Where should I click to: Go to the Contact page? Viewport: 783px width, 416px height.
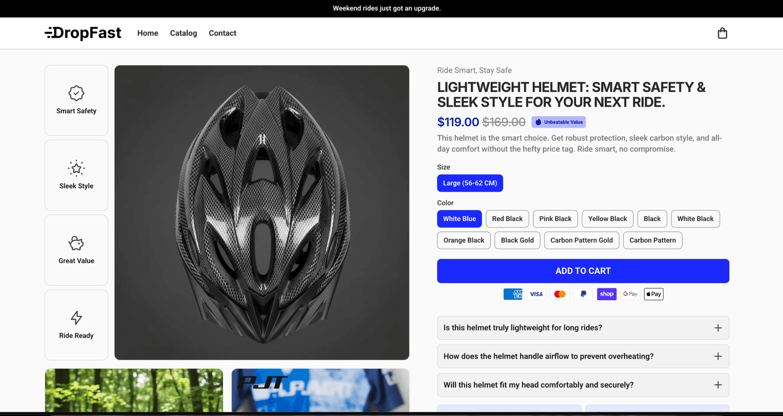coord(222,33)
